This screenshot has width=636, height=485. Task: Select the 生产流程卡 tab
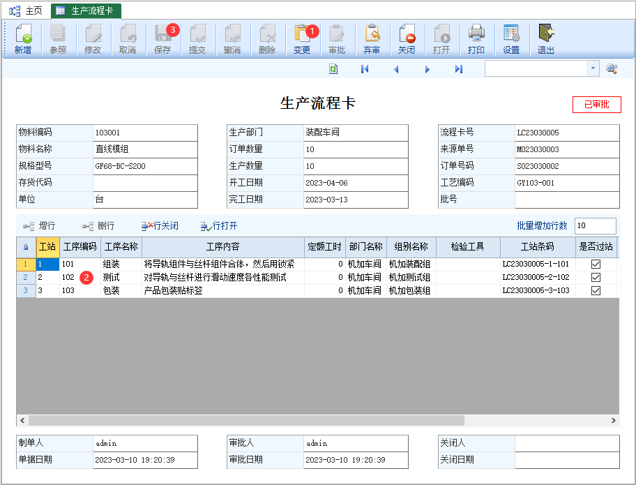86,10
